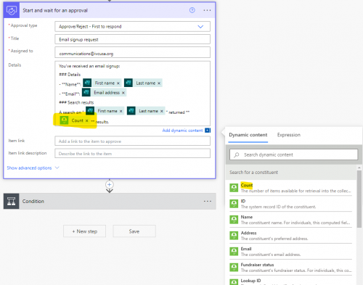
Task: Click the Item link description field
Action: (132, 153)
